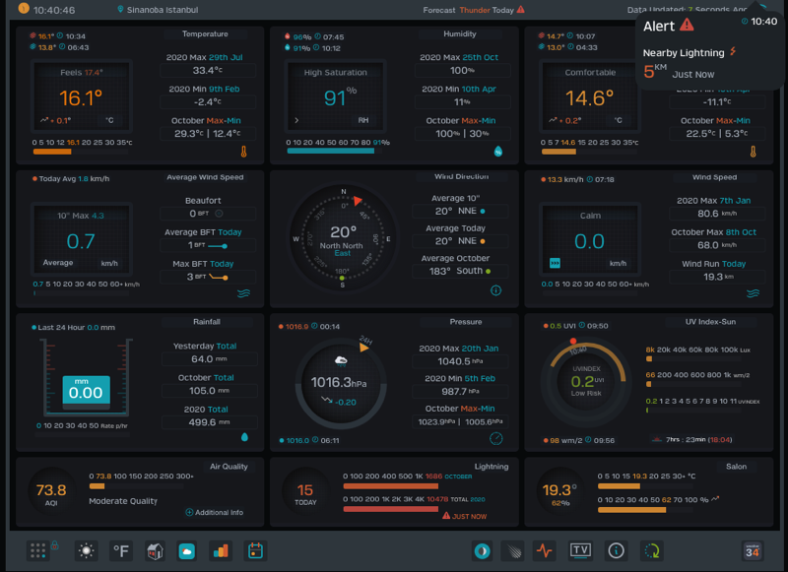The height and width of the screenshot is (572, 788).
Task: Click the orange status circle by the clock
Action: coord(23,8)
